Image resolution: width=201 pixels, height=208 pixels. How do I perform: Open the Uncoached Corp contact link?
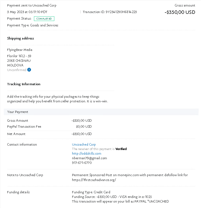84,145
